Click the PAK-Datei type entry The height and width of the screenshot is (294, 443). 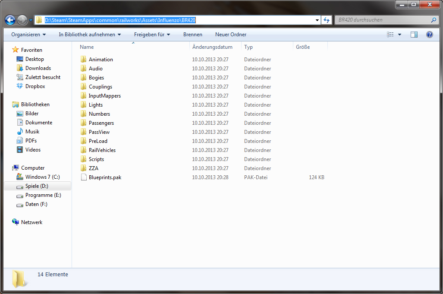tap(256, 177)
